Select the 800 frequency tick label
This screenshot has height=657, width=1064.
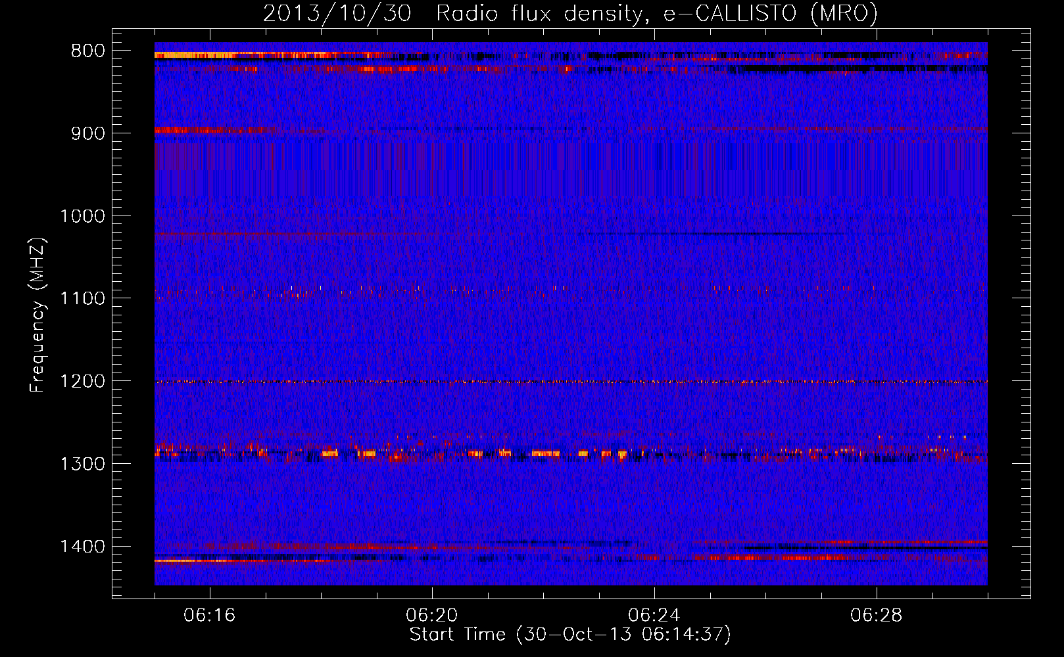click(88, 51)
